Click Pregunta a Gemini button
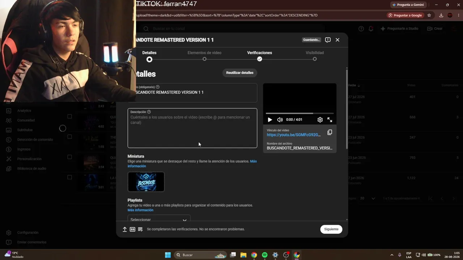The image size is (463, 260). pos(408,5)
